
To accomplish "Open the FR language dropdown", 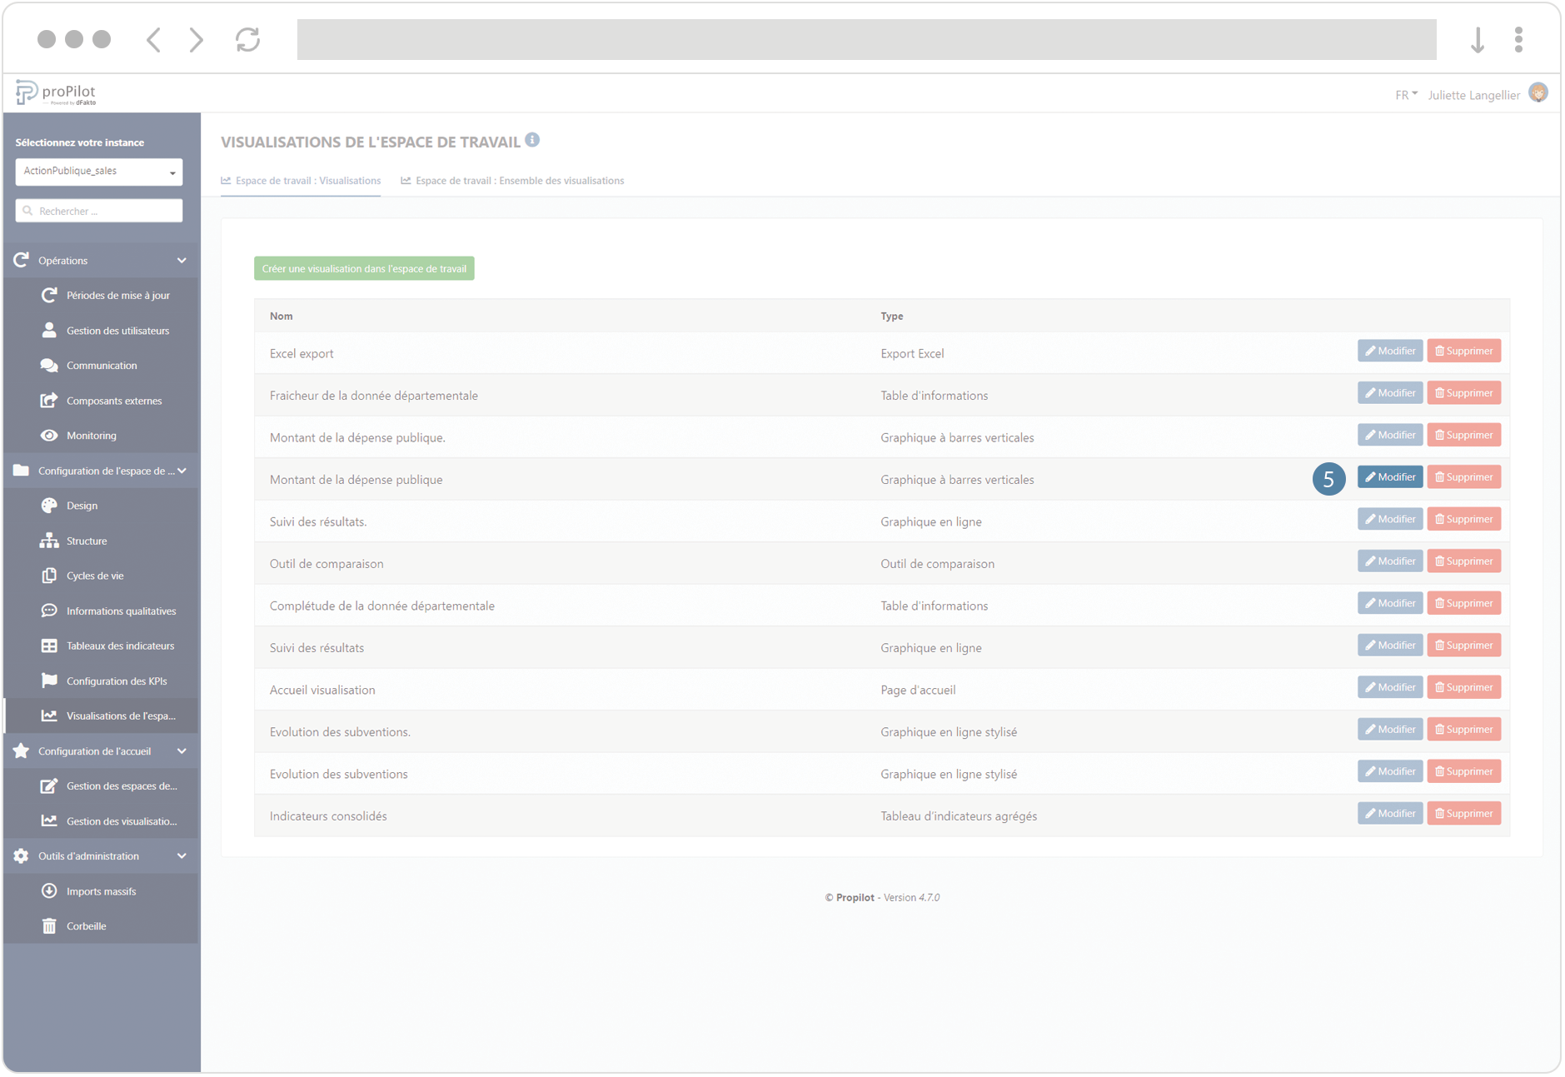I will [x=1405, y=94].
